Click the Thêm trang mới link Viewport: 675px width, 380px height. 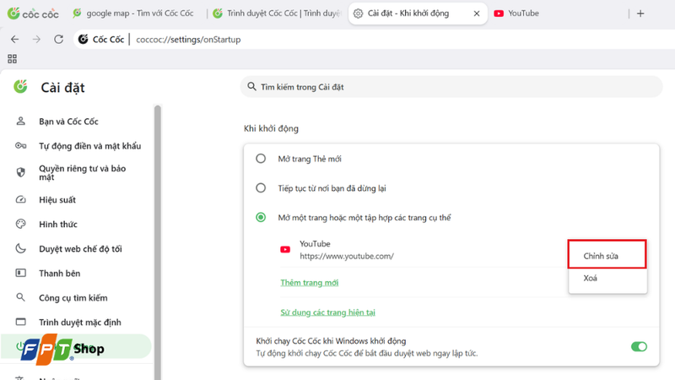point(310,283)
